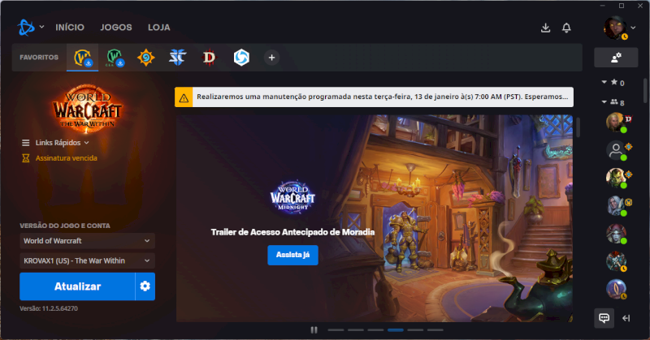The image size is (650, 340).
Task: Click the World of Warcraft Midnight logo
Action: pos(292,197)
